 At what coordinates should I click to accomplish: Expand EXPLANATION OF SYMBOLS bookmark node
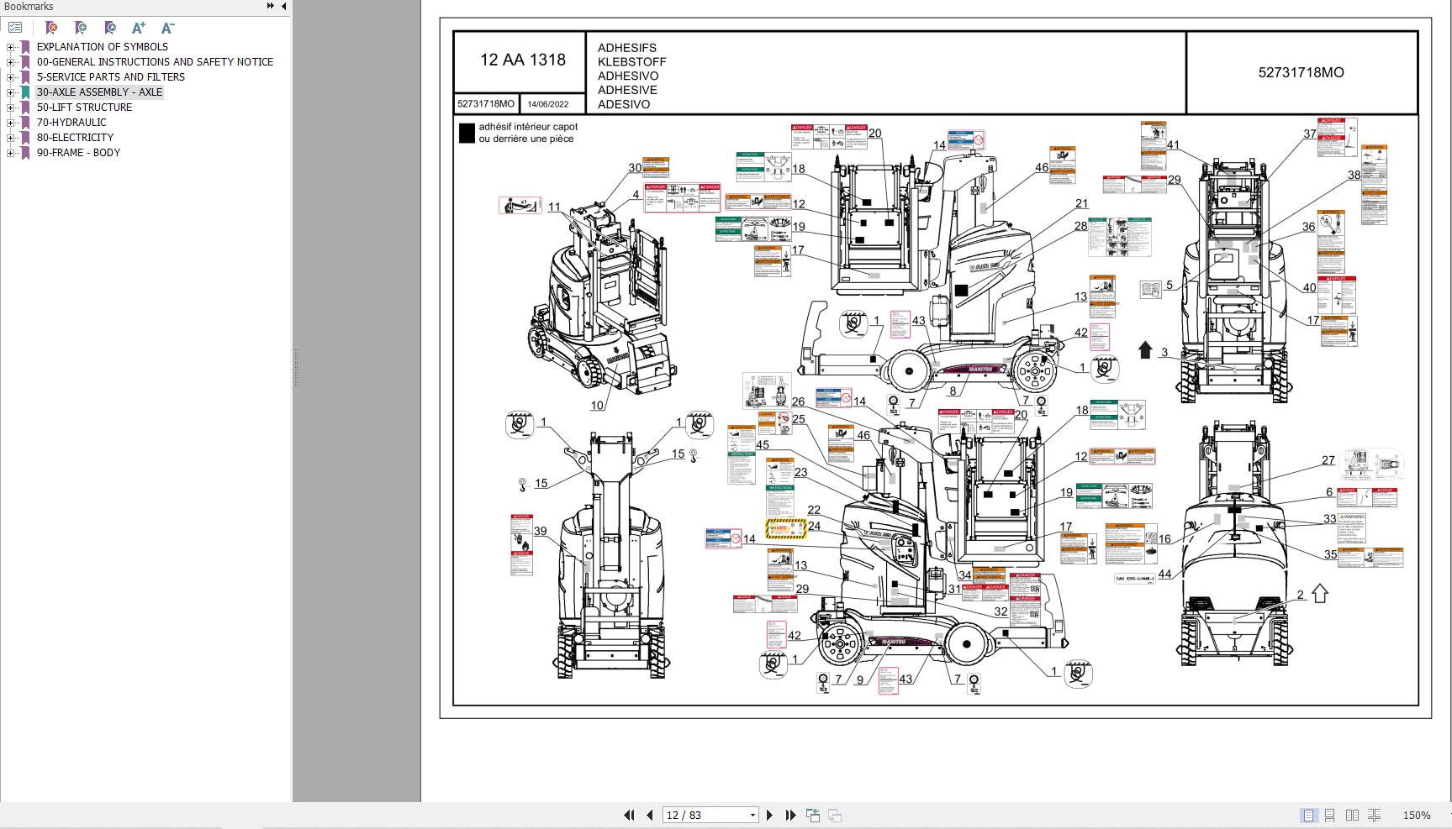[10, 47]
